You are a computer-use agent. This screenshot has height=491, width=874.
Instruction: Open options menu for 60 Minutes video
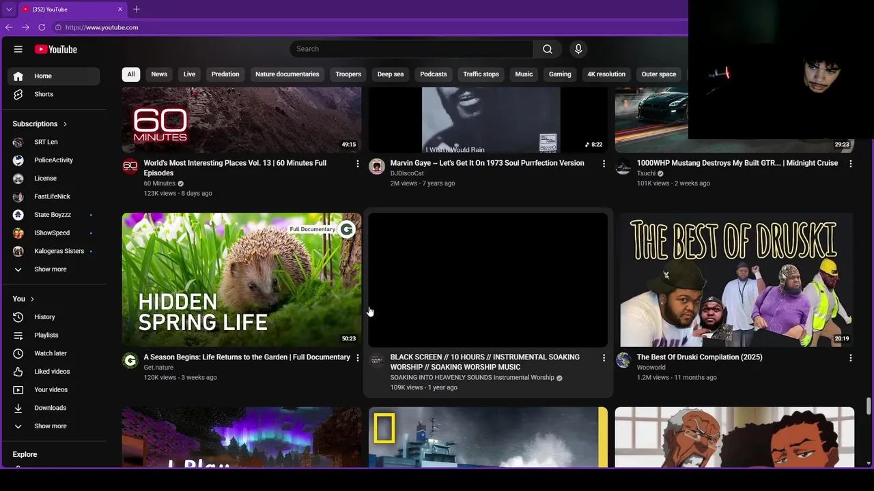tap(357, 164)
